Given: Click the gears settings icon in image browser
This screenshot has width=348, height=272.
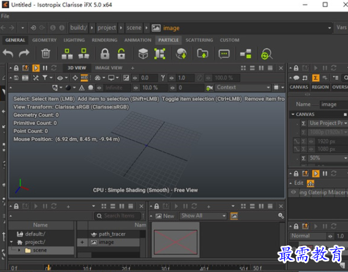Looking at the screenshot, I should pyautogui.click(x=281, y=216).
